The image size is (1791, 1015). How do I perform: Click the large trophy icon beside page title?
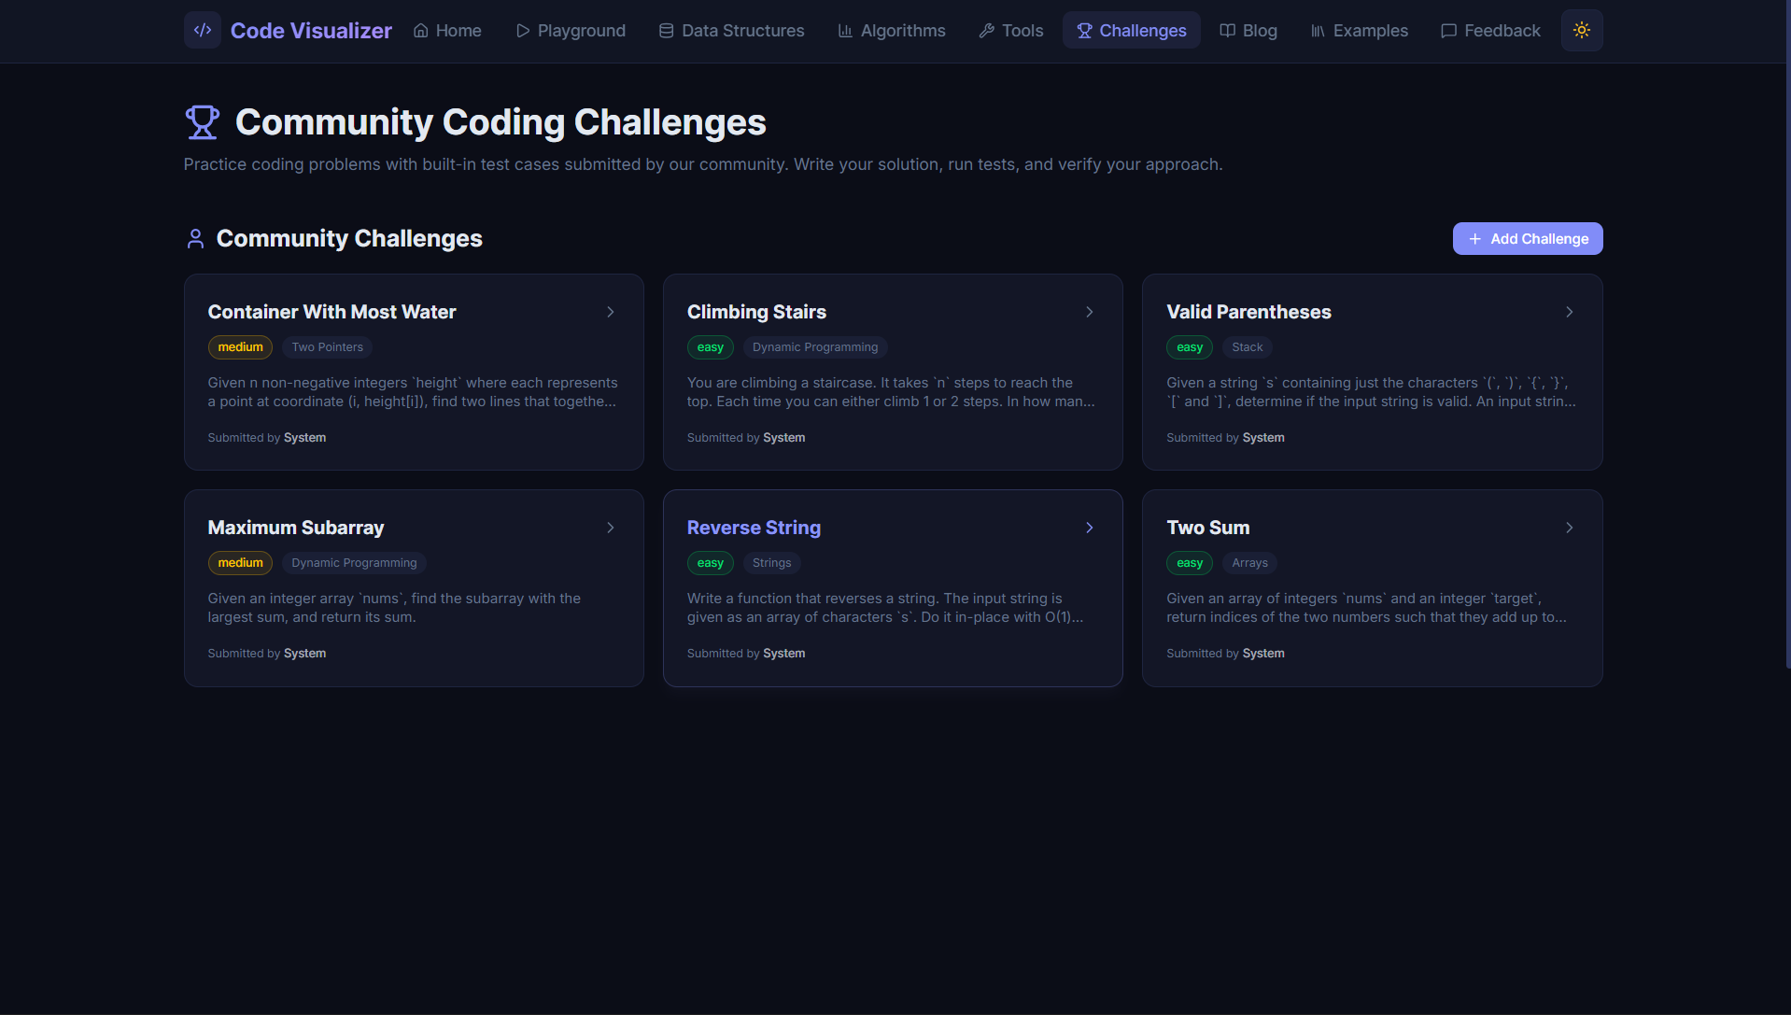point(202,122)
